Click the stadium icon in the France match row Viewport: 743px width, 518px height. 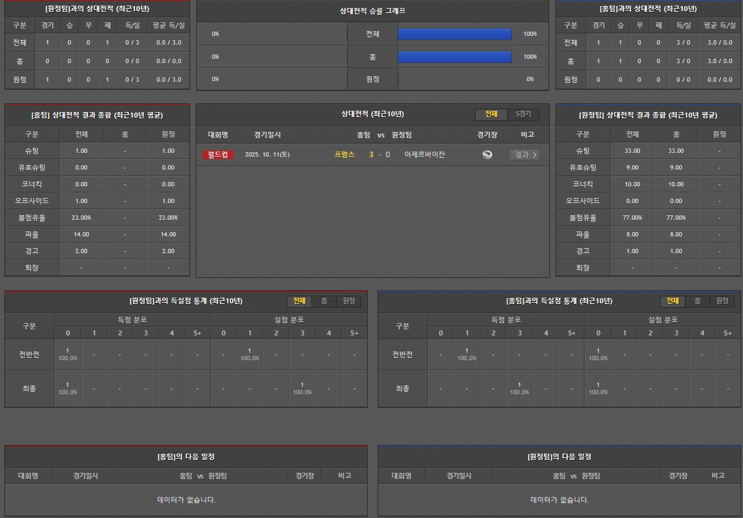[x=487, y=155]
